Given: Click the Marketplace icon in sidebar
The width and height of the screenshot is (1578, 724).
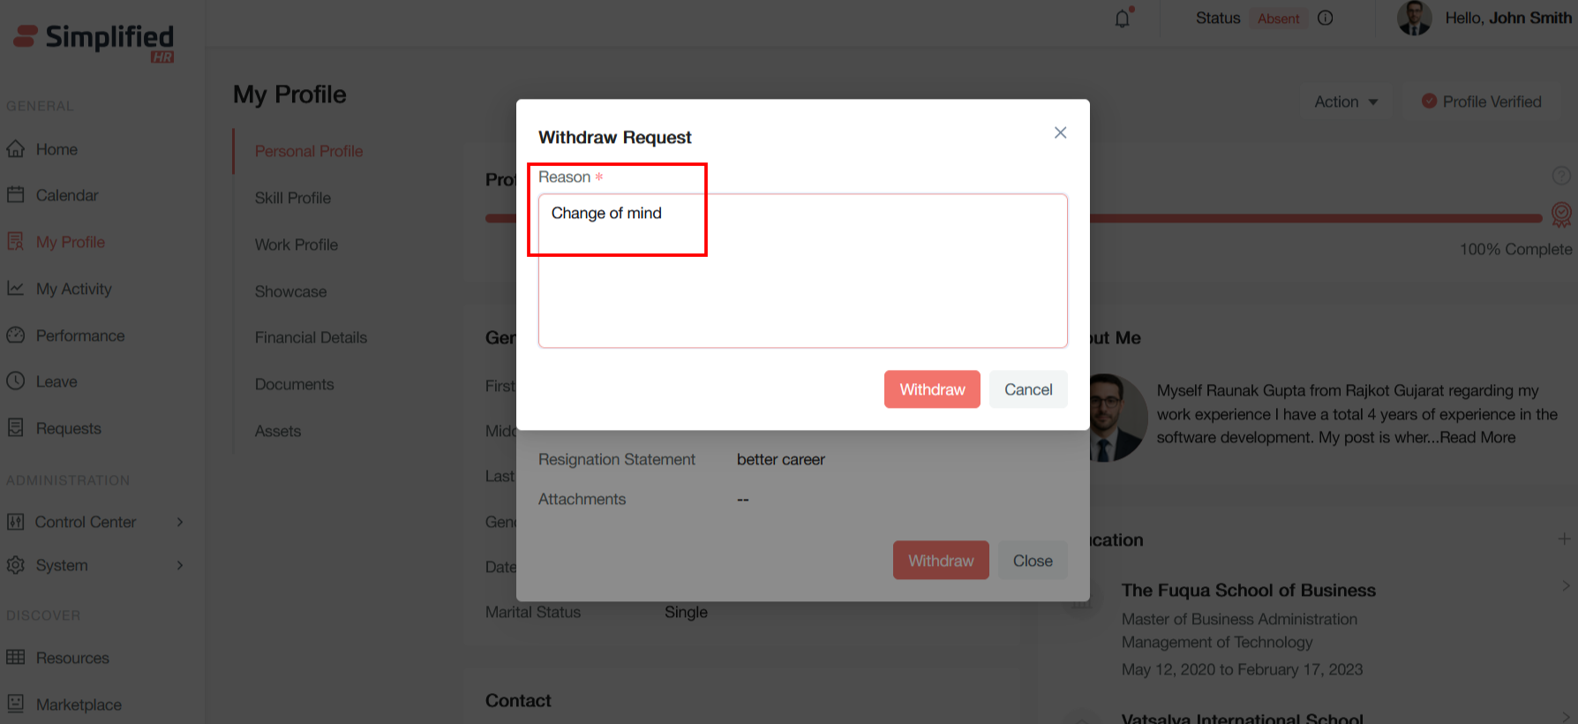Looking at the screenshot, I should tap(16, 704).
